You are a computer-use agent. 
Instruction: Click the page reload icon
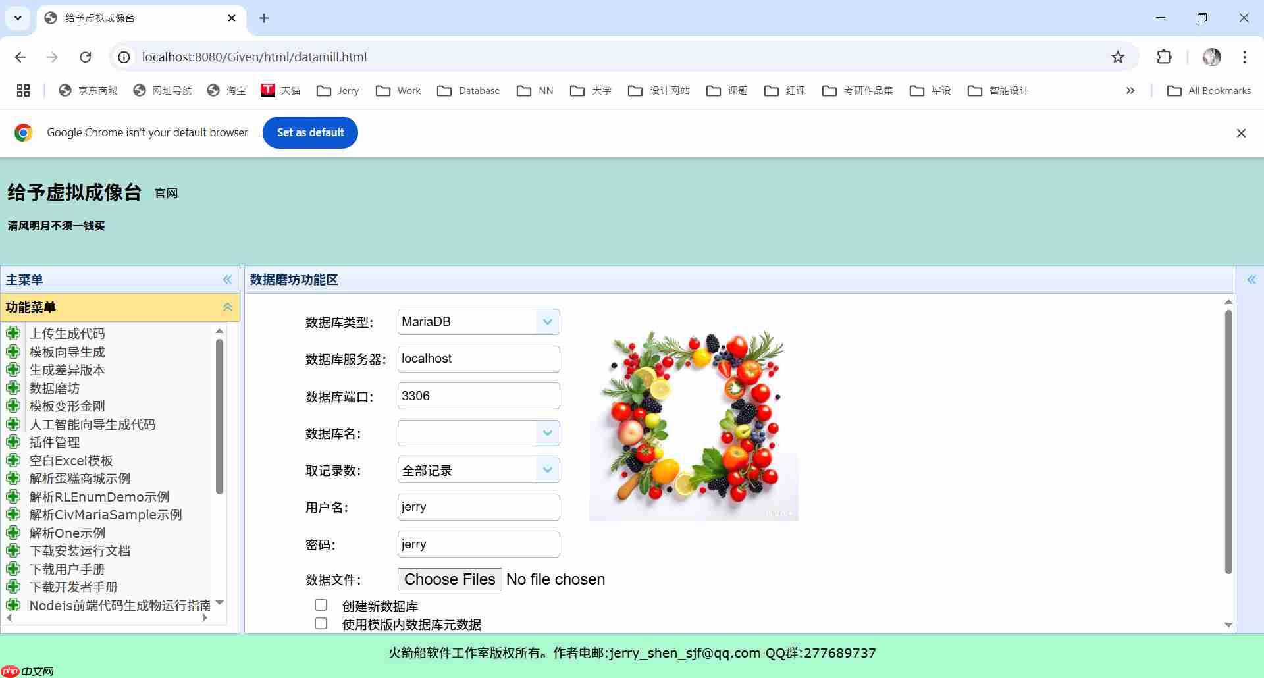(x=86, y=57)
